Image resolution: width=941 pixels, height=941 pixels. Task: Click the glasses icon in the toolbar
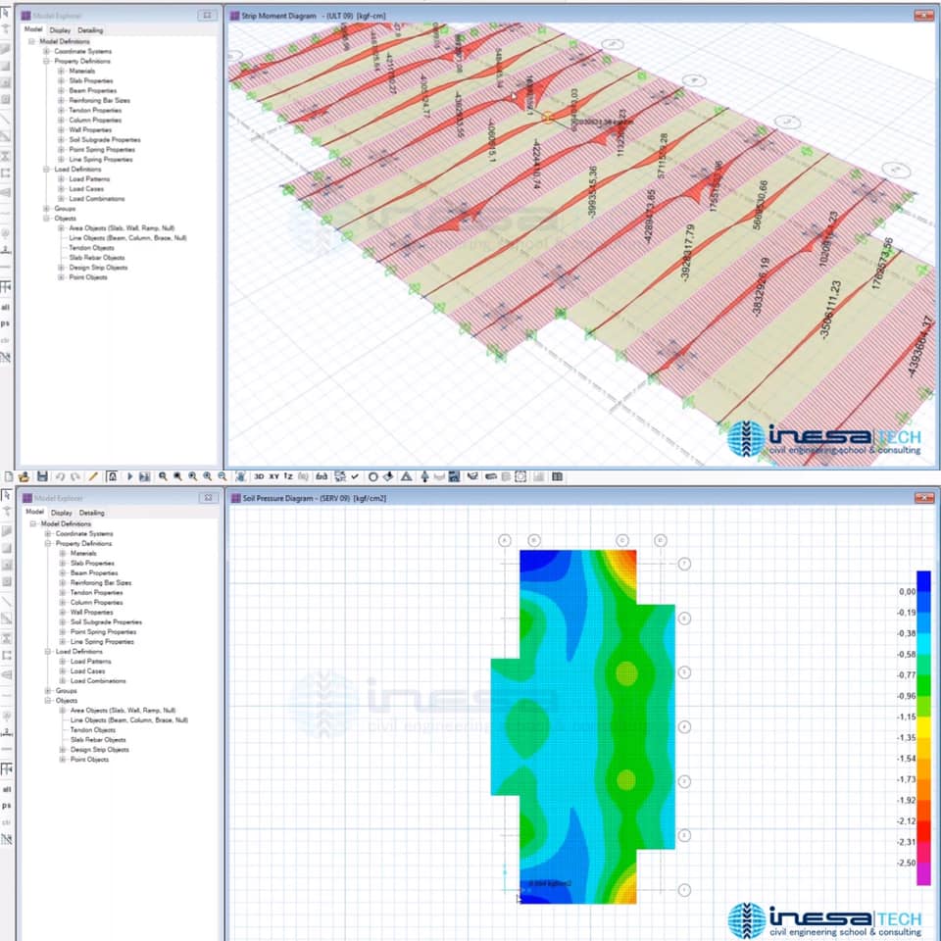tap(322, 476)
